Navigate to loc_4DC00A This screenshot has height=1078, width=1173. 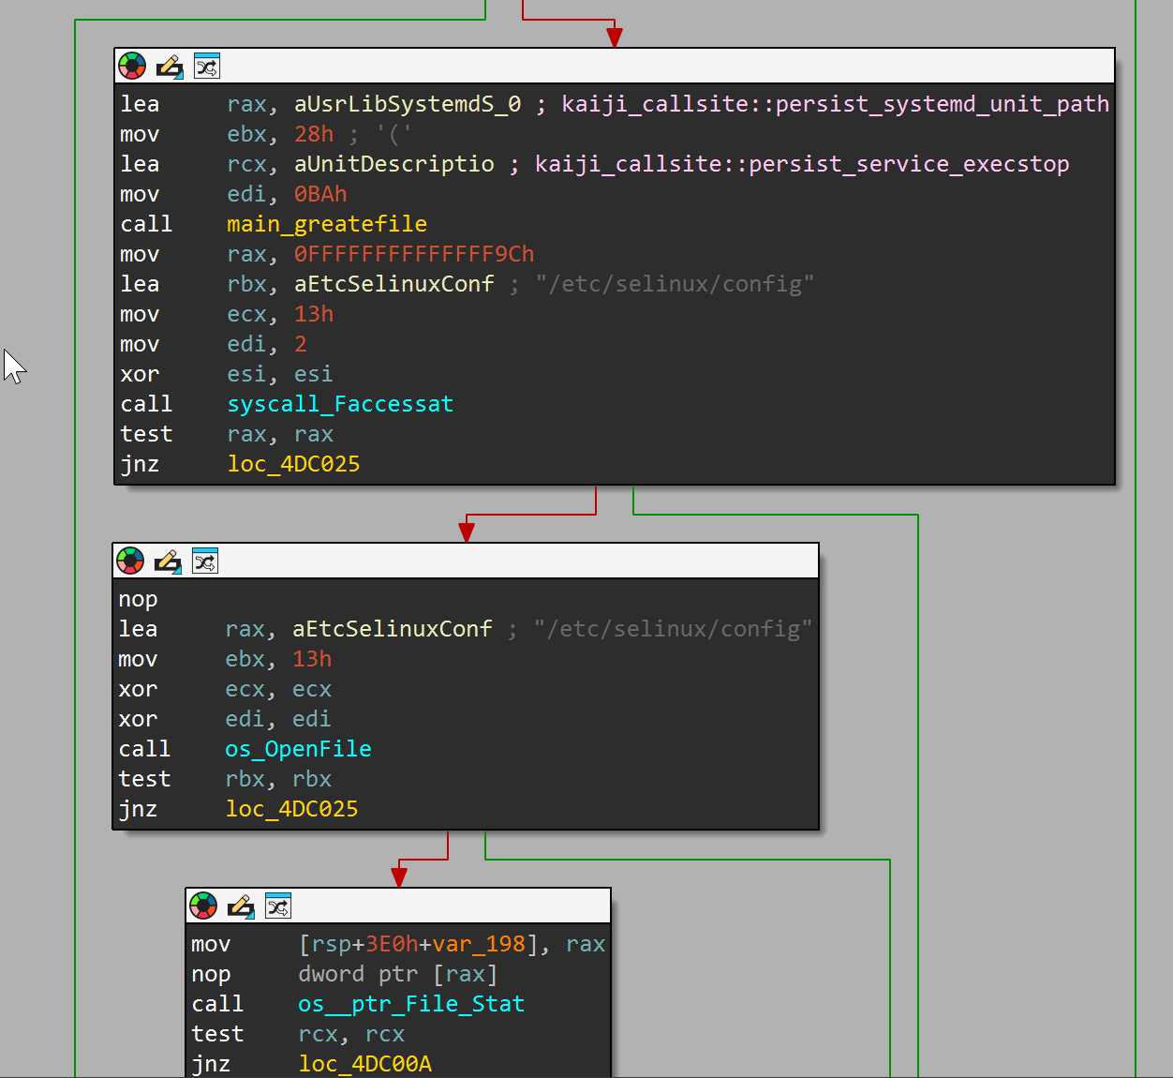tap(365, 1064)
